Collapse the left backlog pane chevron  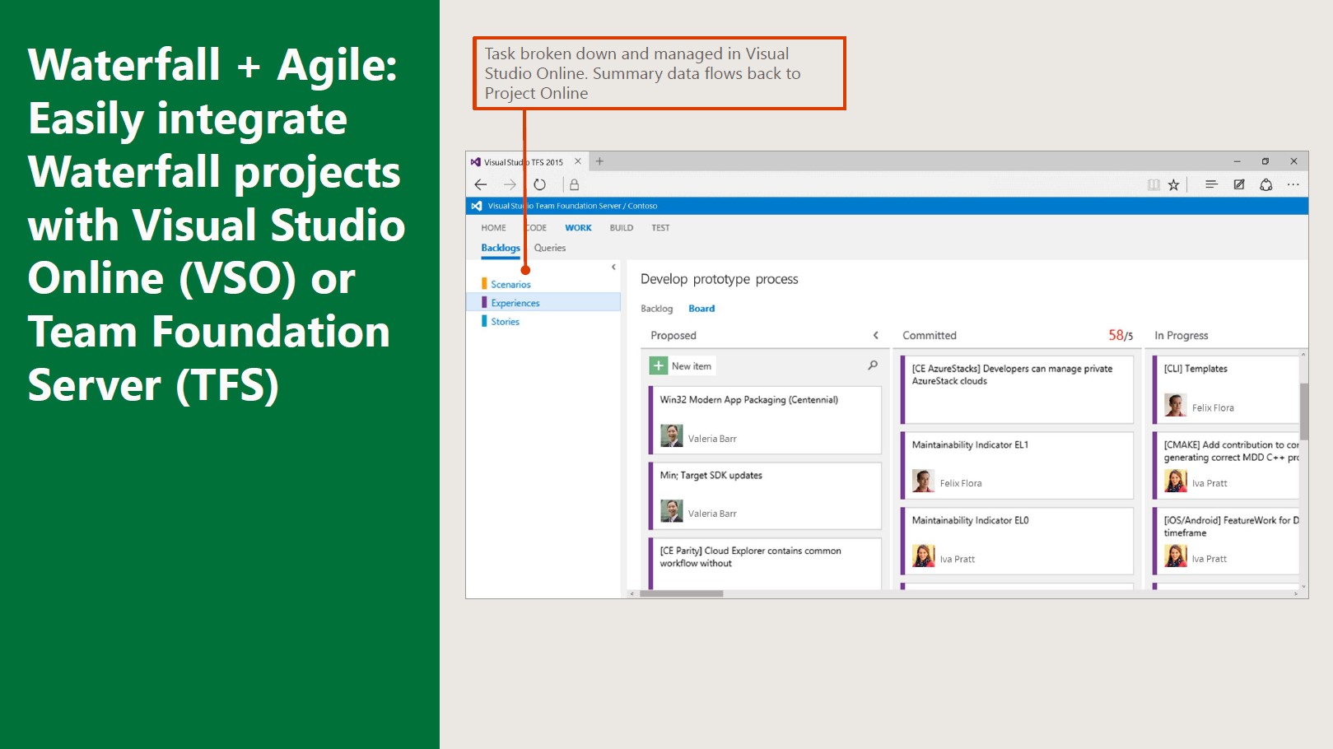click(x=613, y=267)
